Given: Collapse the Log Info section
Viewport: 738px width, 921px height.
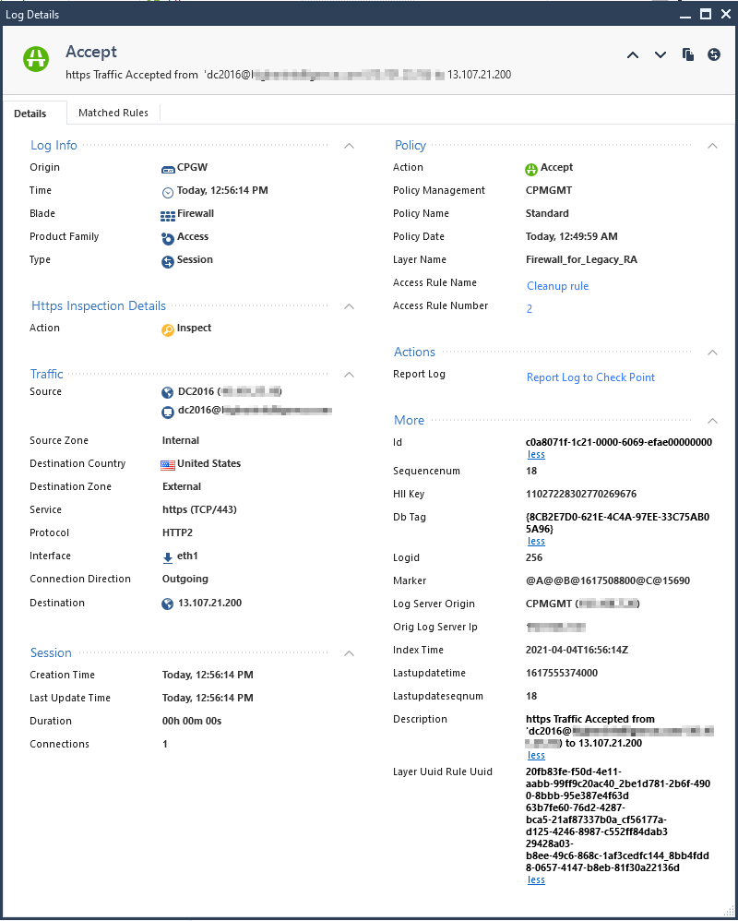Looking at the screenshot, I should coord(349,146).
